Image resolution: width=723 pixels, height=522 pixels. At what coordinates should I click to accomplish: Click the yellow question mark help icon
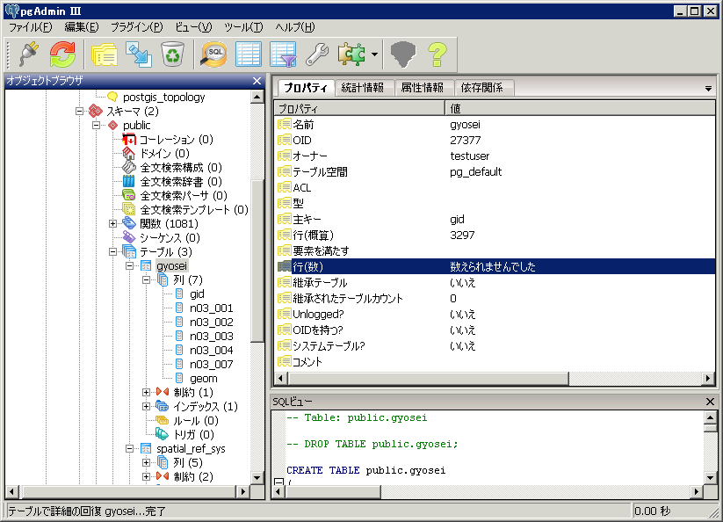[x=437, y=54]
